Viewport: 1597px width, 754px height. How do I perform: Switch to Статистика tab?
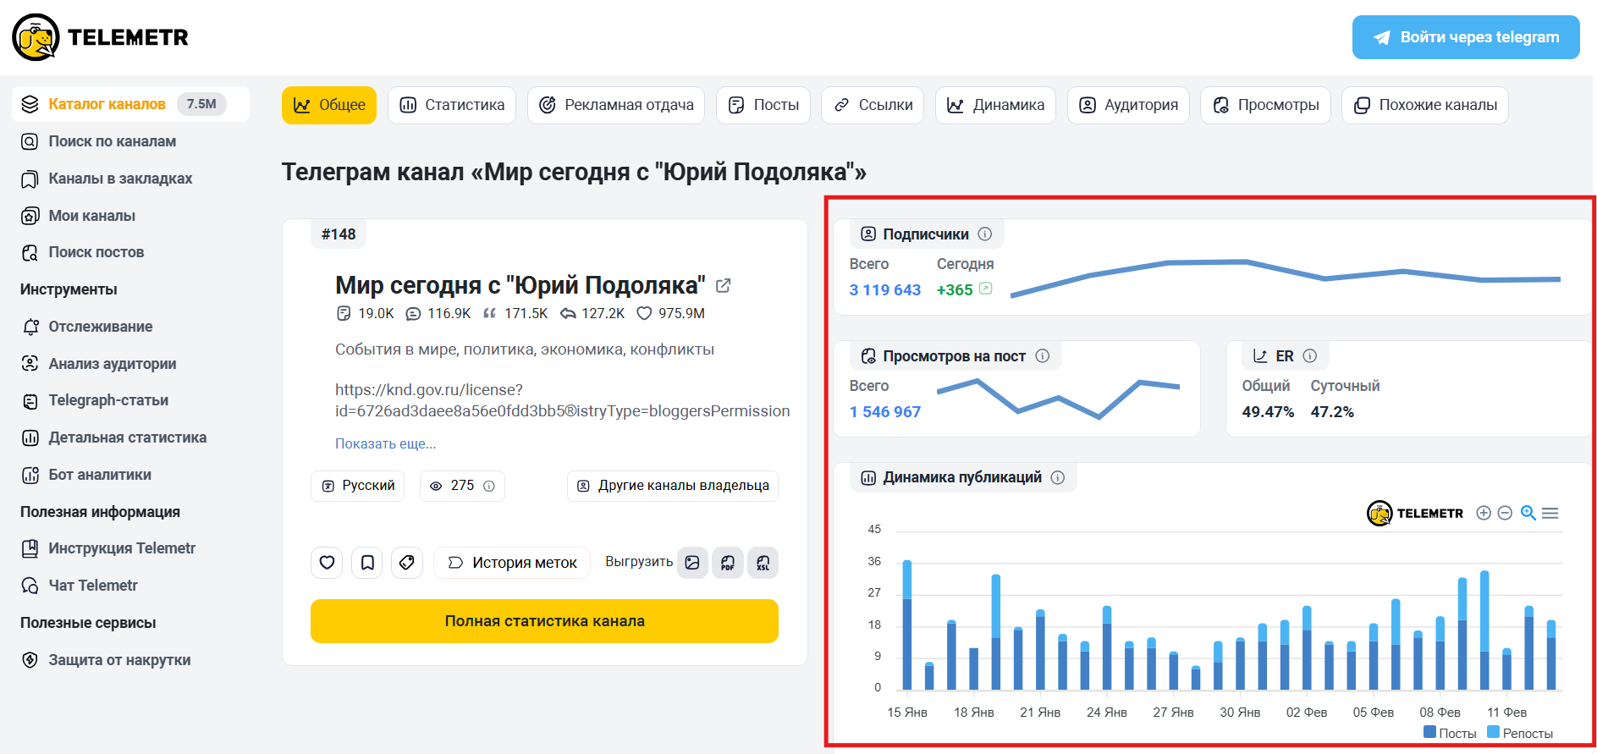point(452,105)
